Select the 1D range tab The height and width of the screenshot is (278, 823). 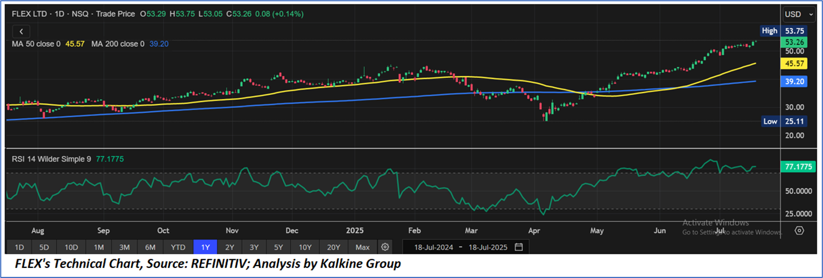click(x=19, y=247)
